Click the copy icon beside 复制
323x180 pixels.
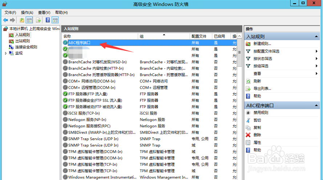pos(248,127)
